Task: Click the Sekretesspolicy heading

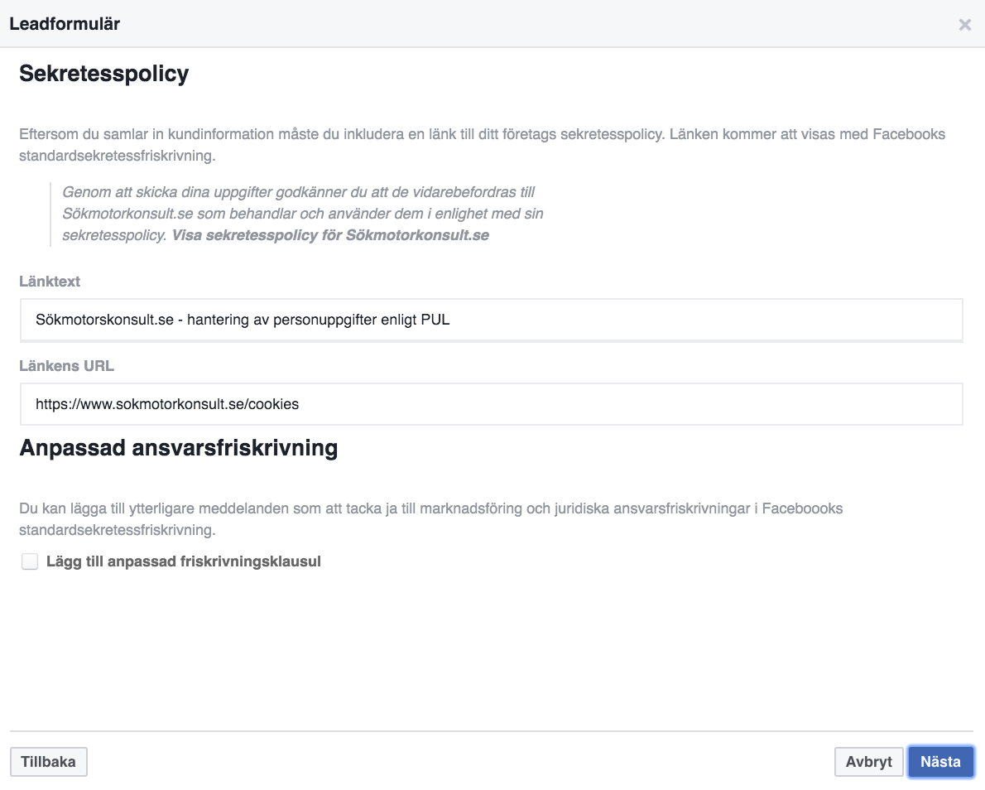Action: [104, 74]
